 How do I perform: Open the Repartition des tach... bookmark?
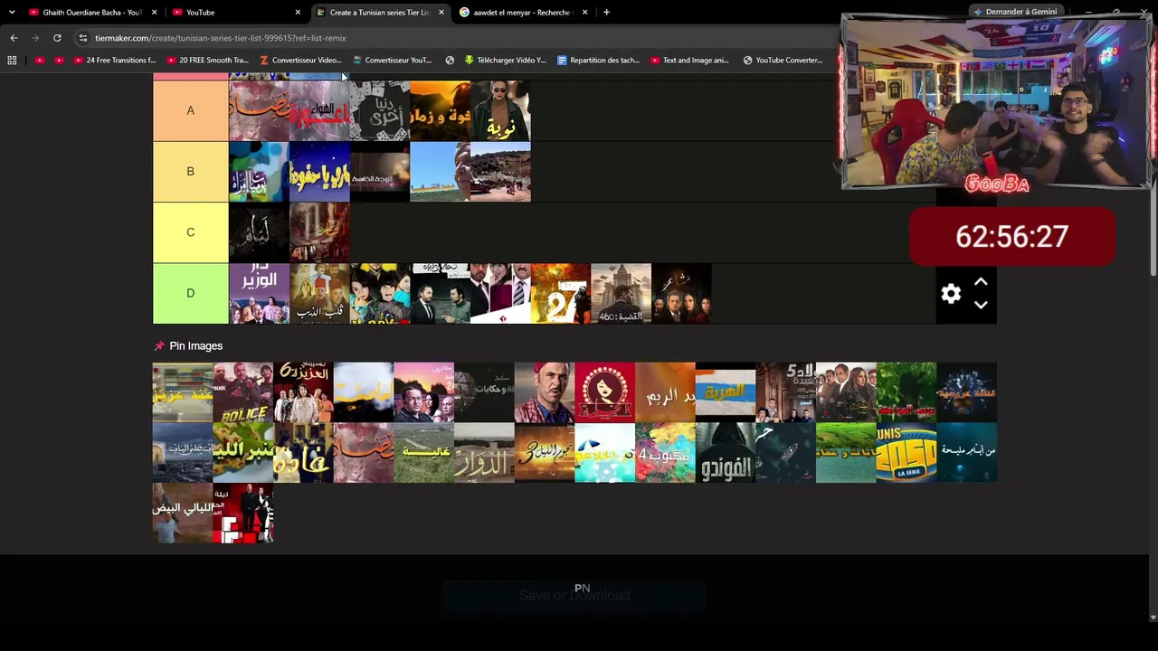(x=598, y=61)
